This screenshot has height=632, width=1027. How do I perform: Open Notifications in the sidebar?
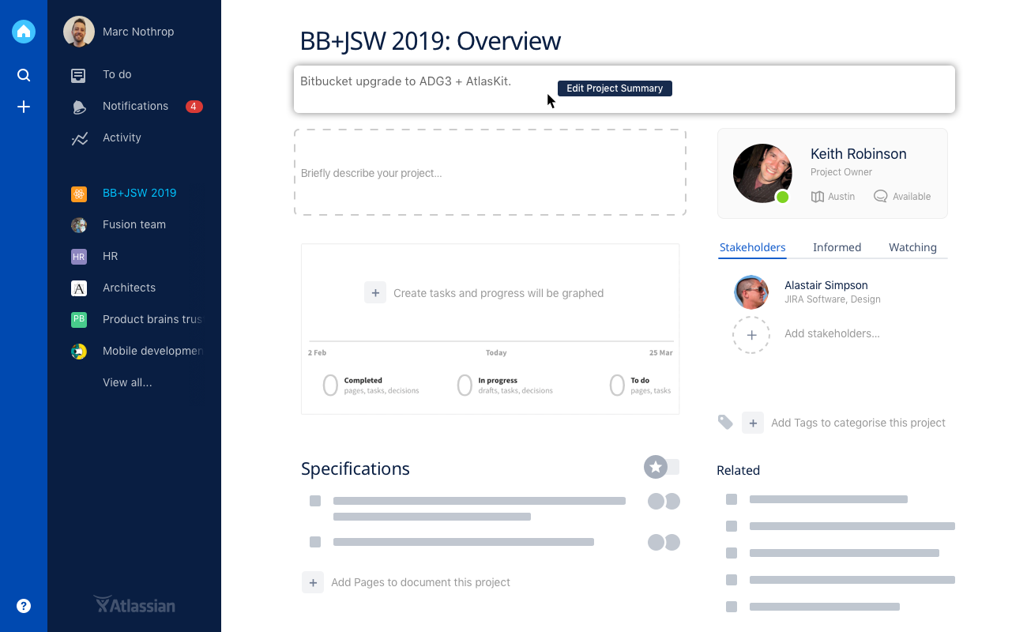click(135, 106)
